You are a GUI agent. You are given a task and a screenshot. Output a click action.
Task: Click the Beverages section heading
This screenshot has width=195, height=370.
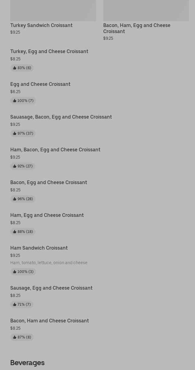point(27,363)
